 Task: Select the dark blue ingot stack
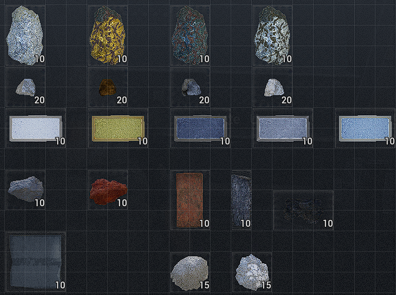tap(200, 128)
